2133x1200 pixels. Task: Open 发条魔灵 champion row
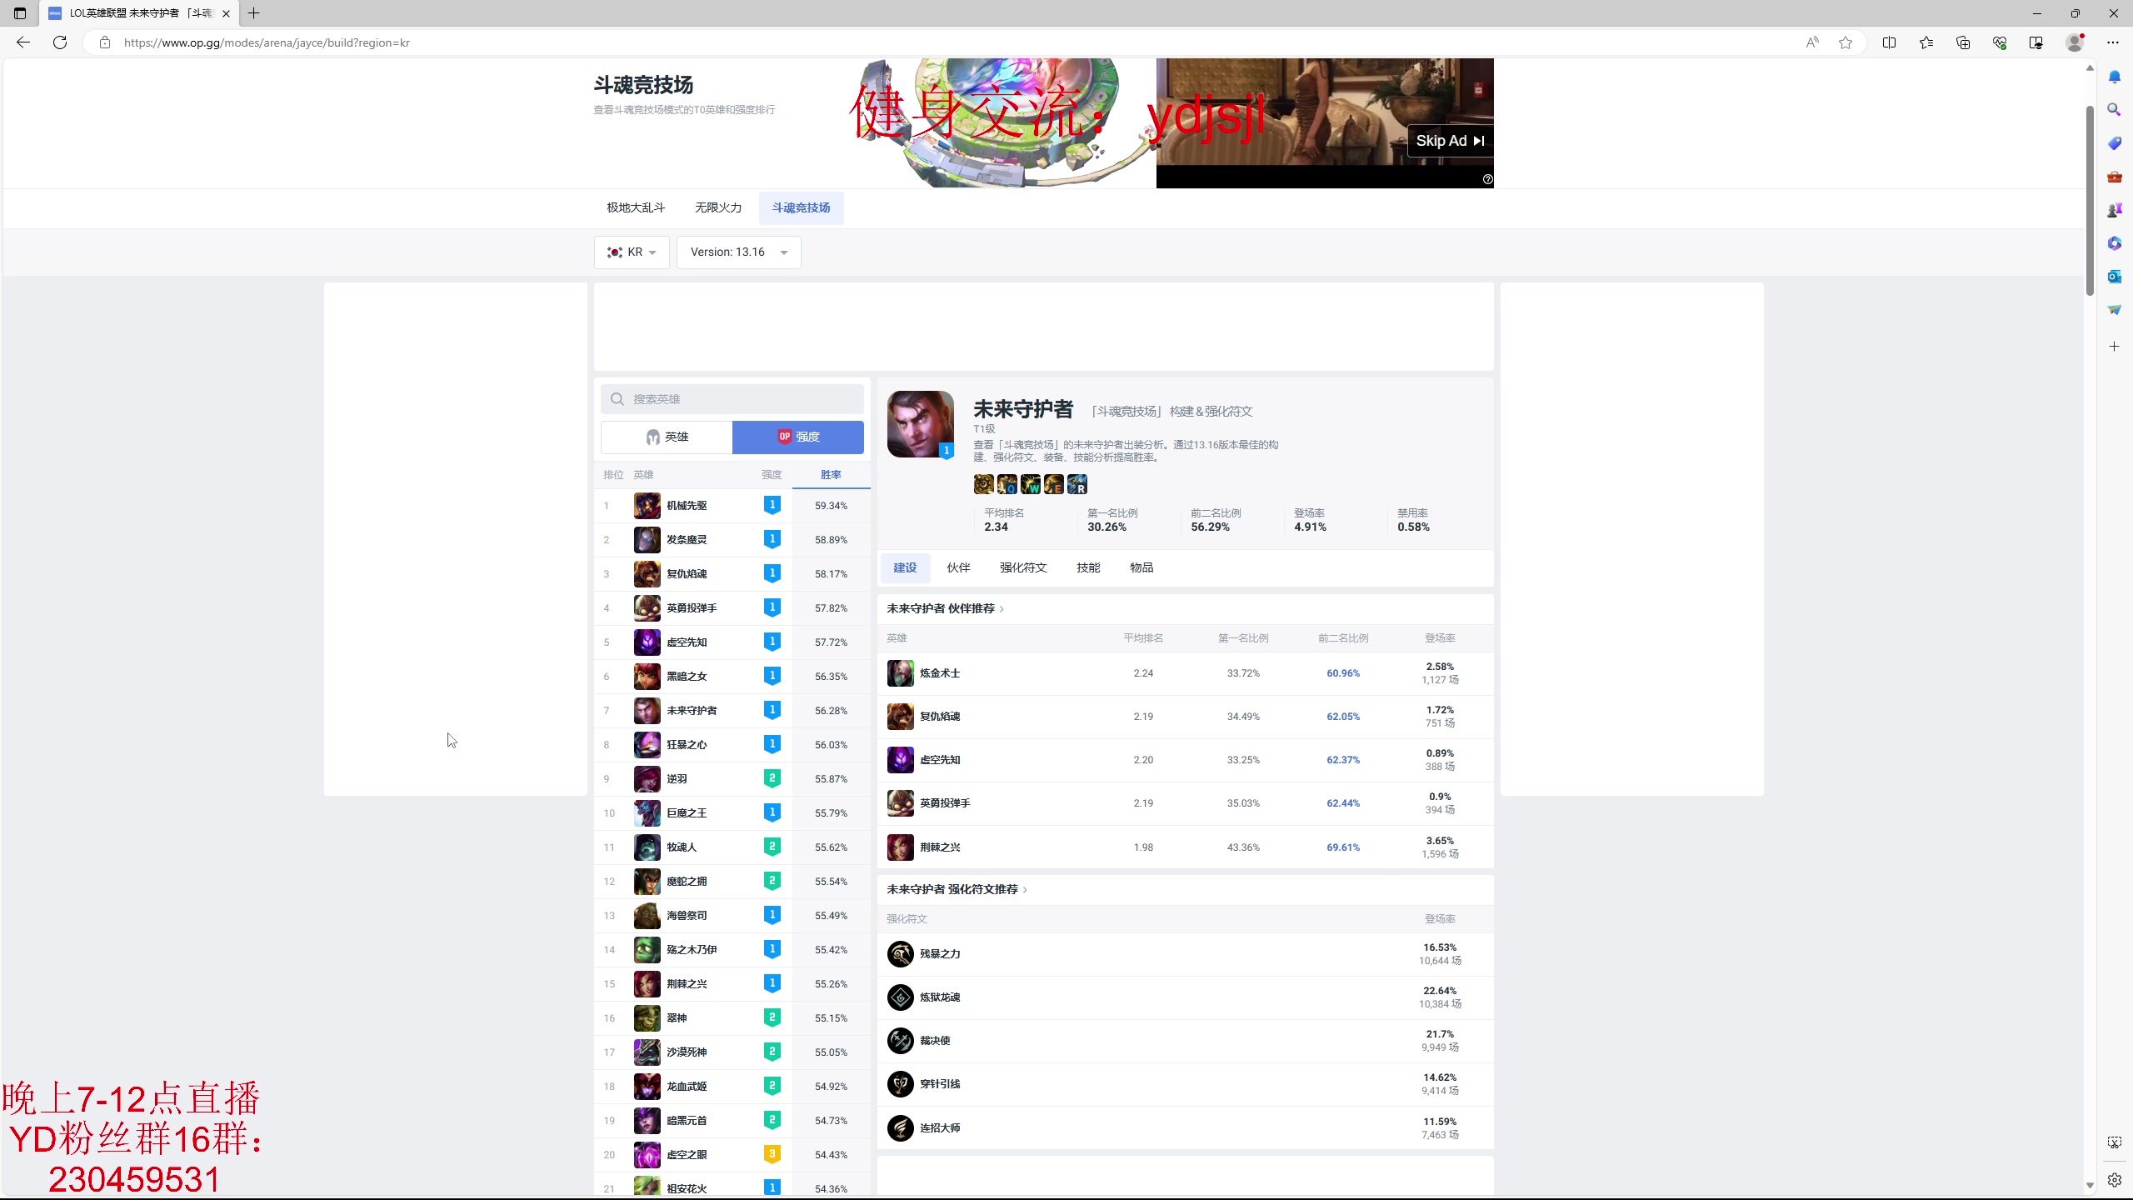click(x=732, y=540)
